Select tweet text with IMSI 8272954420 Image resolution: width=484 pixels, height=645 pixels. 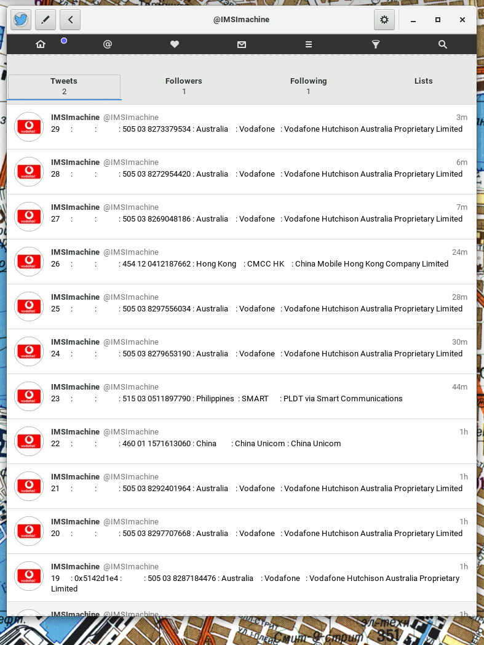[x=256, y=174]
